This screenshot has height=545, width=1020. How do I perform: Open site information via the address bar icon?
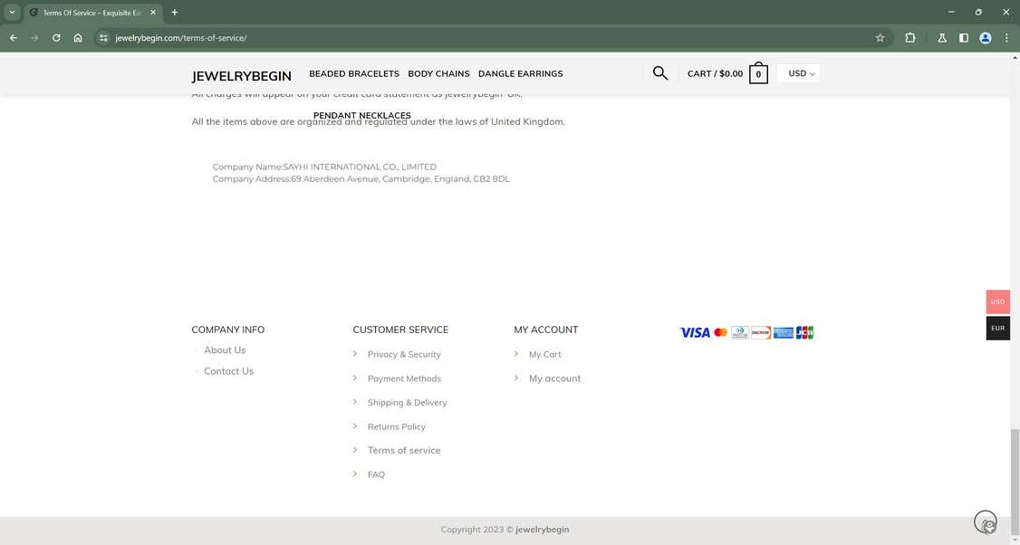[104, 38]
